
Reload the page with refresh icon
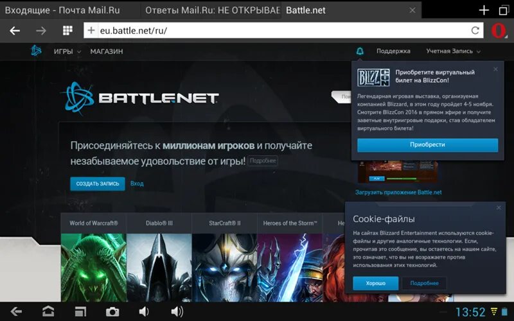coord(475,30)
